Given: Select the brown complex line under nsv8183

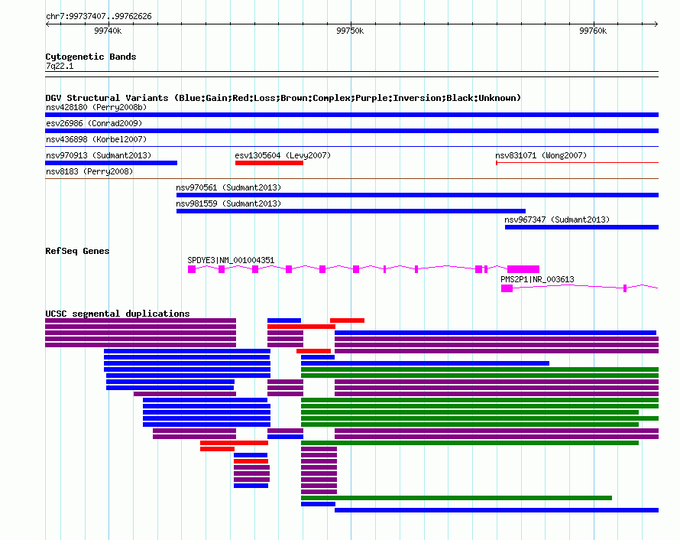Looking at the screenshot, I should click(351, 178).
